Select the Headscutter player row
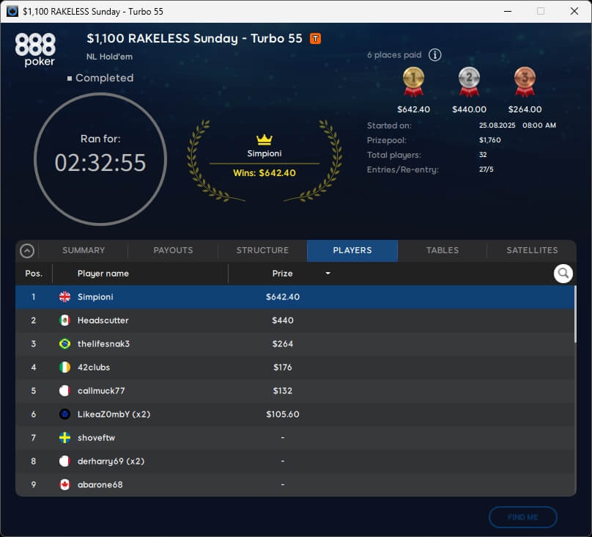This screenshot has width=592, height=537. [293, 321]
